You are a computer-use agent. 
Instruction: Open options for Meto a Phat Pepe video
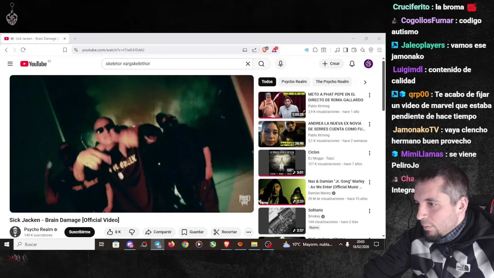click(369, 95)
